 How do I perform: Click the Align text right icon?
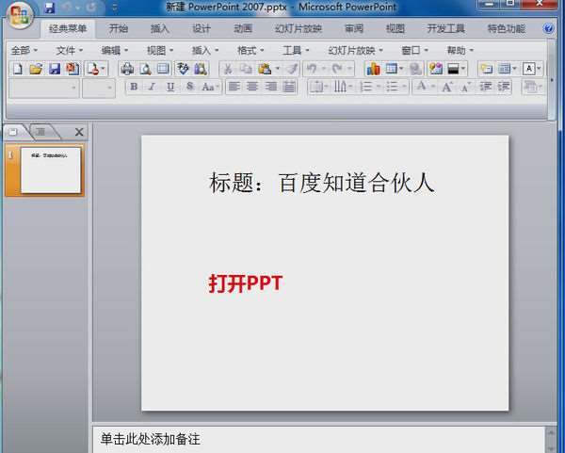pos(271,87)
